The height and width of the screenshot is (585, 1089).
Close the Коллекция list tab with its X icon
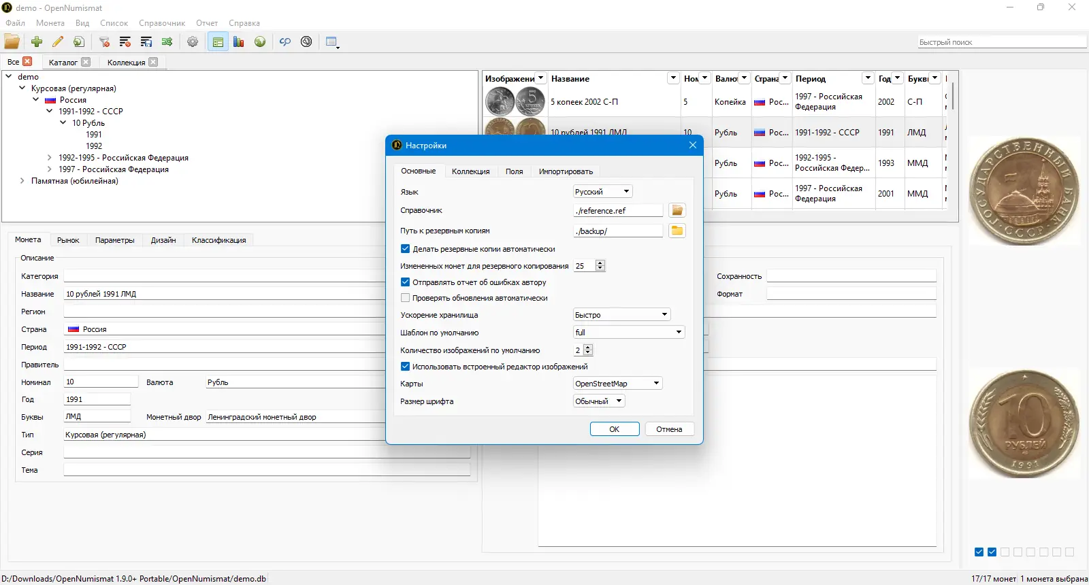pyautogui.click(x=153, y=62)
